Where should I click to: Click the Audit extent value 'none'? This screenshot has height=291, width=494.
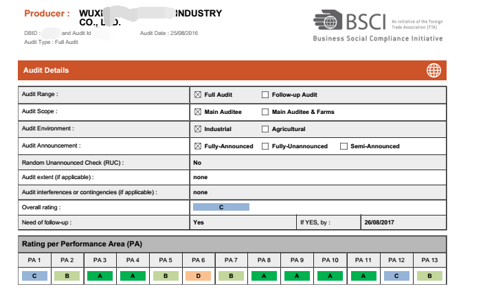(201, 177)
